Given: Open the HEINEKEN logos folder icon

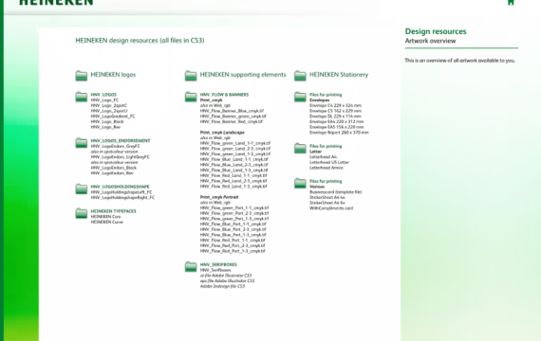Looking at the screenshot, I should pyautogui.click(x=82, y=76).
